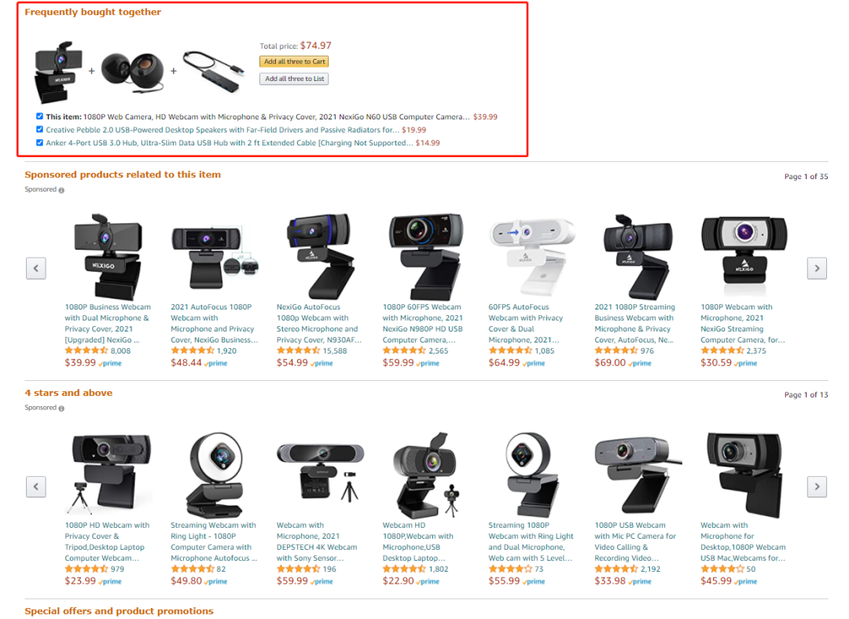Image resolution: width=849 pixels, height=619 pixels.
Task: Add all three to Cart
Action: tap(294, 62)
